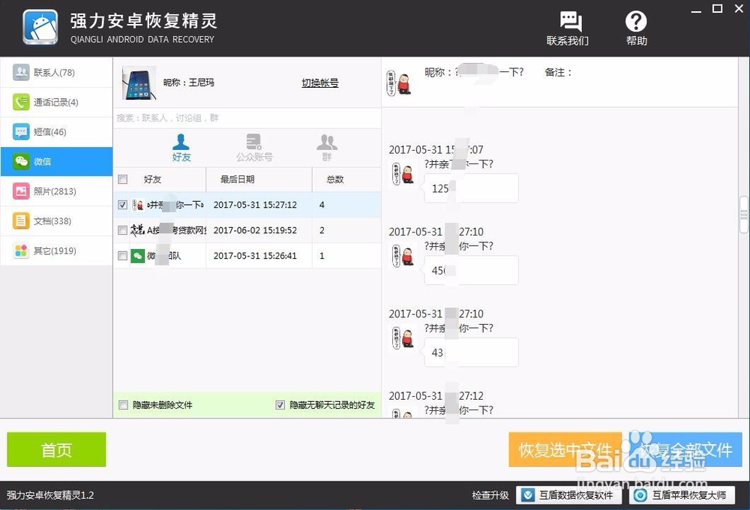Click the 恢复选中文件 orange button
750x510 pixels.
pos(565,449)
